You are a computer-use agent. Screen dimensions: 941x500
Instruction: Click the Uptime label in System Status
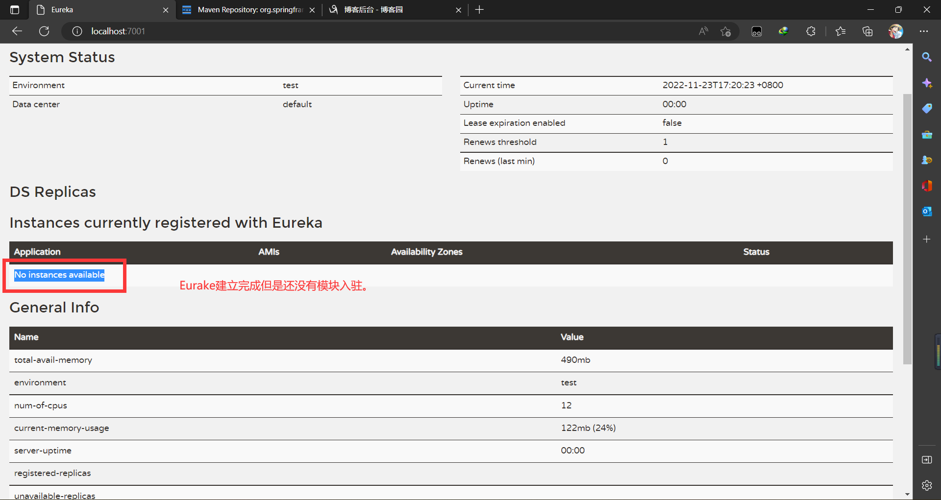tap(478, 104)
